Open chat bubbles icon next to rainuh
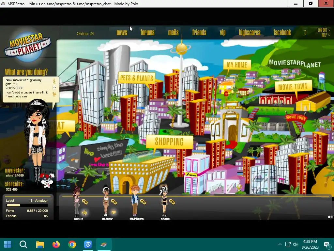 point(85,202)
